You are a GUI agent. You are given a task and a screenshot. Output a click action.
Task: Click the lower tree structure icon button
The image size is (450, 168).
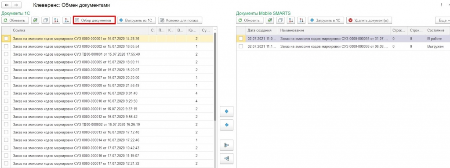(226, 158)
